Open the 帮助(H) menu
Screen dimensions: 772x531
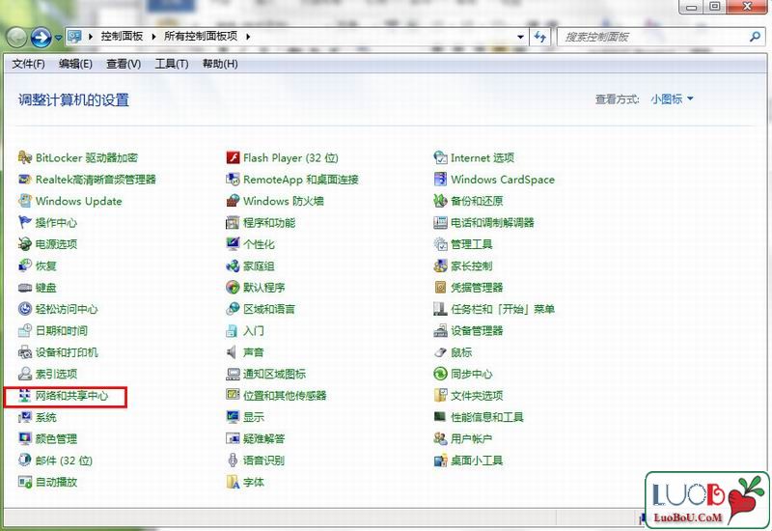pos(220,64)
